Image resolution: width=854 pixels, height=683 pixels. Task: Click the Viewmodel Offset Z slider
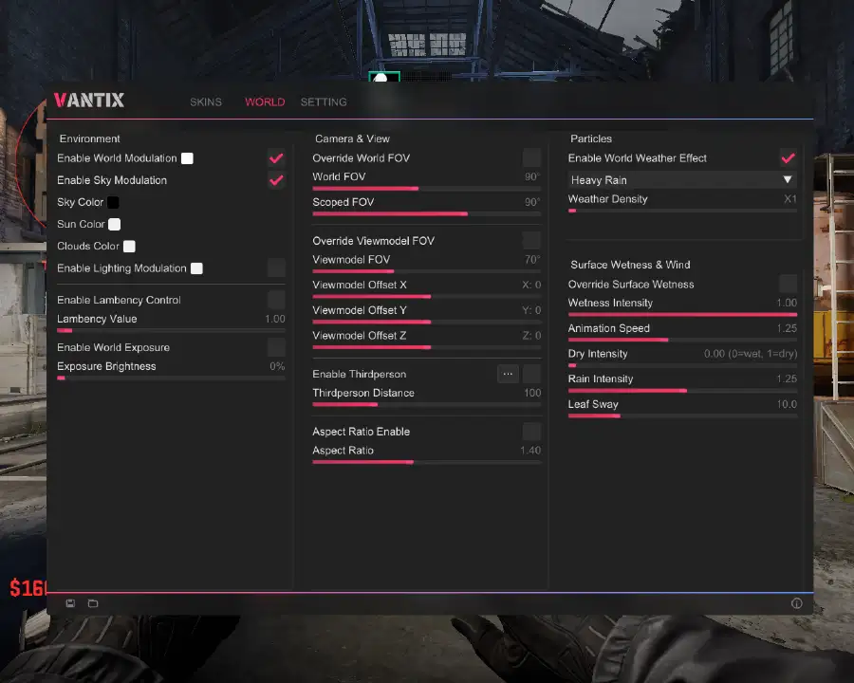(426, 347)
